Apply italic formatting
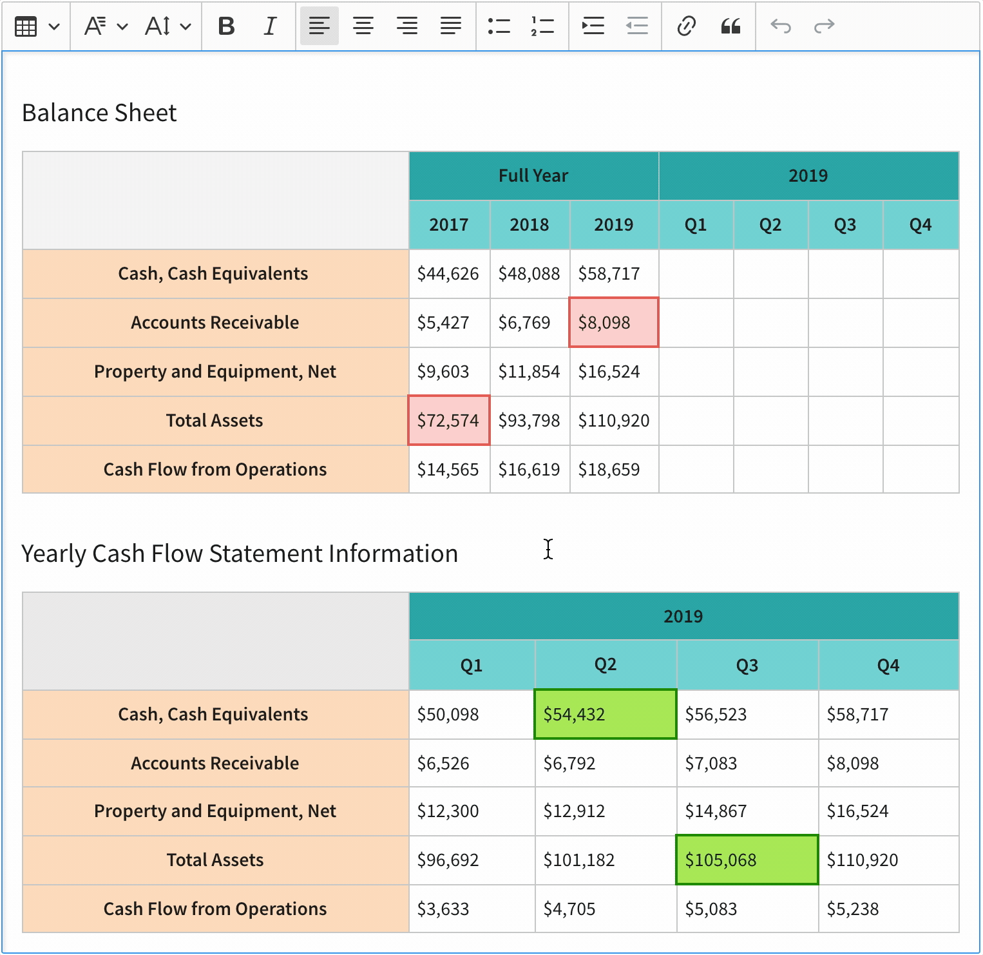This screenshot has height=955, width=983. 270,26
